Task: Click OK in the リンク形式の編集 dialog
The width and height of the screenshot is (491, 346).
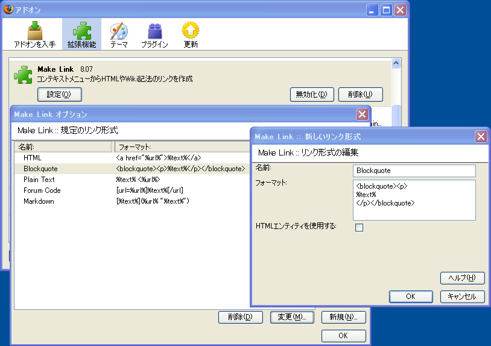Action: pos(411,297)
